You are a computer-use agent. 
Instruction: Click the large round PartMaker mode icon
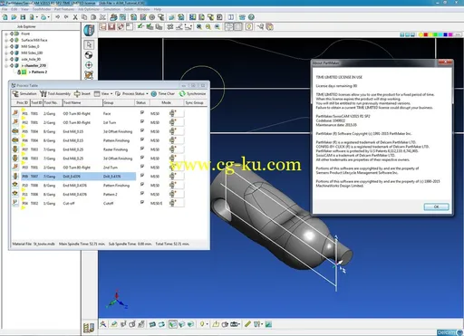point(89,30)
